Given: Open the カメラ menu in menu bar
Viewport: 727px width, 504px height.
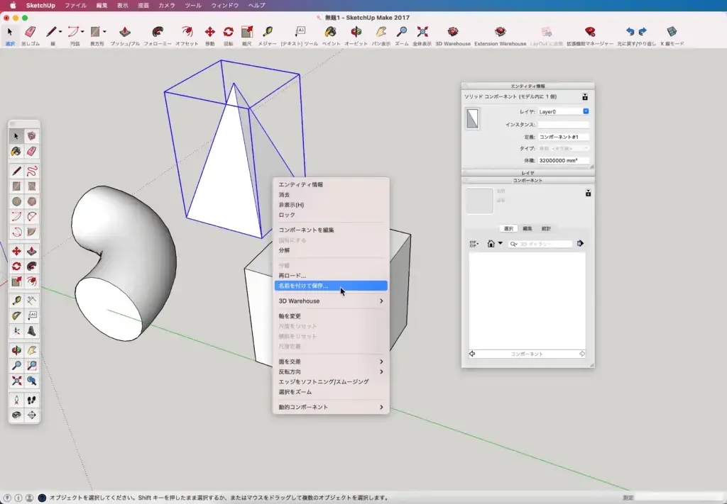Looking at the screenshot, I should (167, 6).
